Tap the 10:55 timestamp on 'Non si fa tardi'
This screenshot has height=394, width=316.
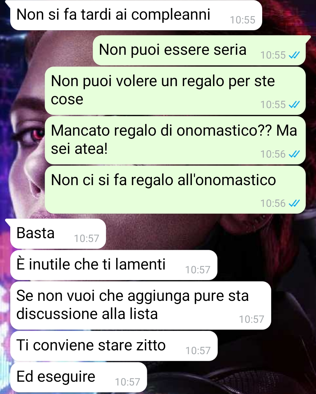pos(243,20)
